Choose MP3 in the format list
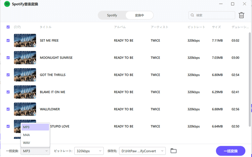Image resolution: width=252 pixels, height=157 pixels. point(35,127)
